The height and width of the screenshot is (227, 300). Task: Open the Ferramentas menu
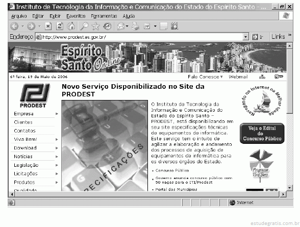tap(104, 16)
